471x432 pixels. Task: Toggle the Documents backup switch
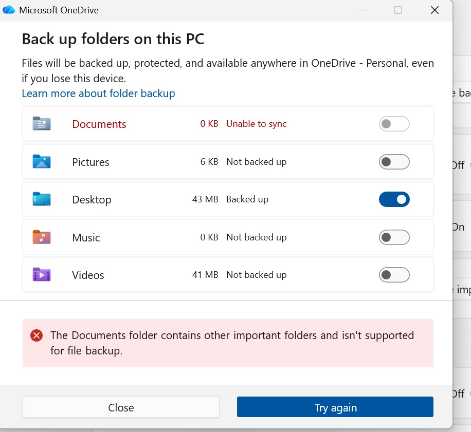click(x=394, y=124)
